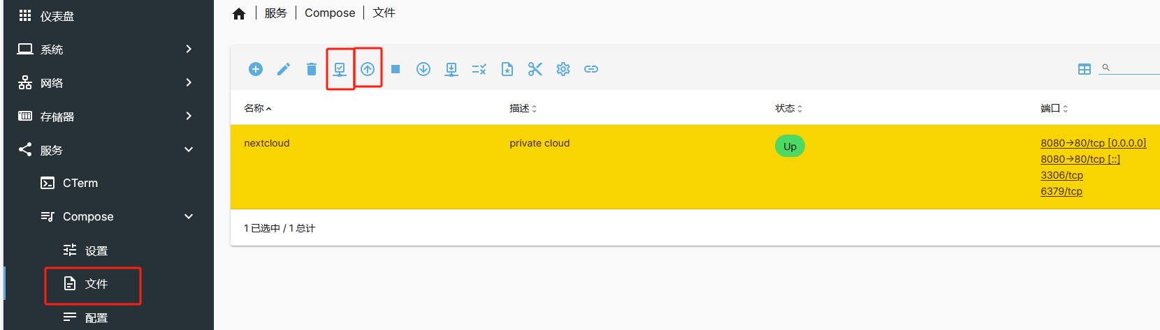Viewport: 1160px width, 330px height.
Task: Click the check compose file icon
Action: click(x=340, y=69)
